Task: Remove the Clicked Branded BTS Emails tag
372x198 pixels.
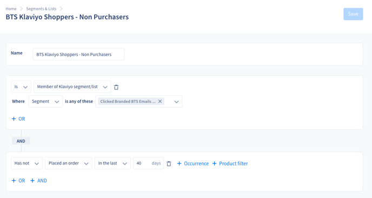Action: coord(160,101)
